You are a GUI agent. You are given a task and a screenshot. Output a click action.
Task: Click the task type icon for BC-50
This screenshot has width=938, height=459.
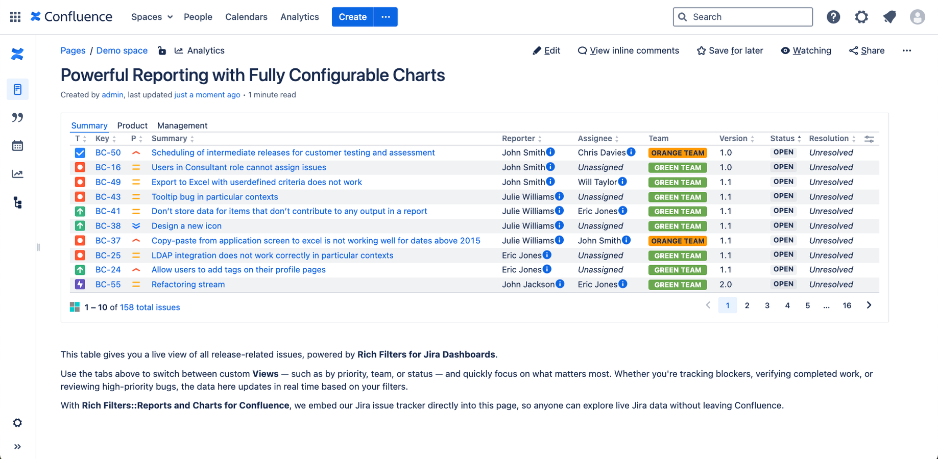pyautogui.click(x=80, y=152)
